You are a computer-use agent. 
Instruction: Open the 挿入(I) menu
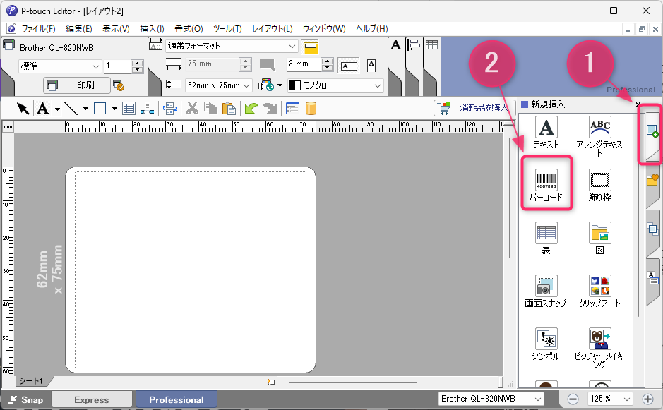(152, 29)
